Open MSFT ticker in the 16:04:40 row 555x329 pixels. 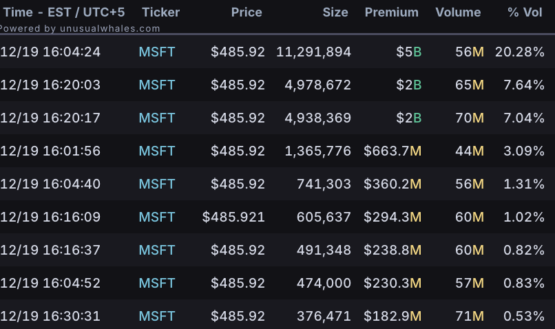pos(157,184)
